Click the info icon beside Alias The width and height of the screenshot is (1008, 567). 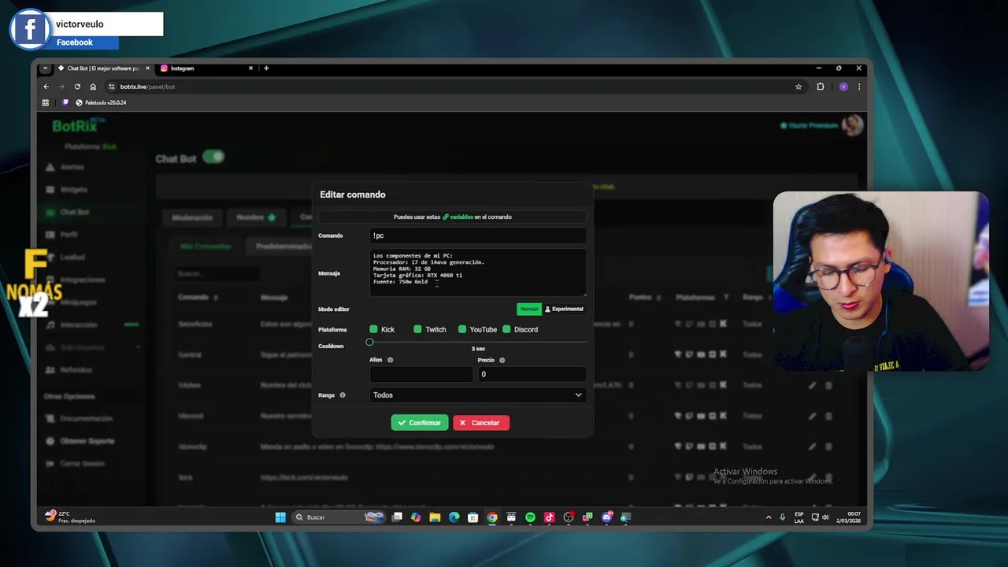click(391, 360)
